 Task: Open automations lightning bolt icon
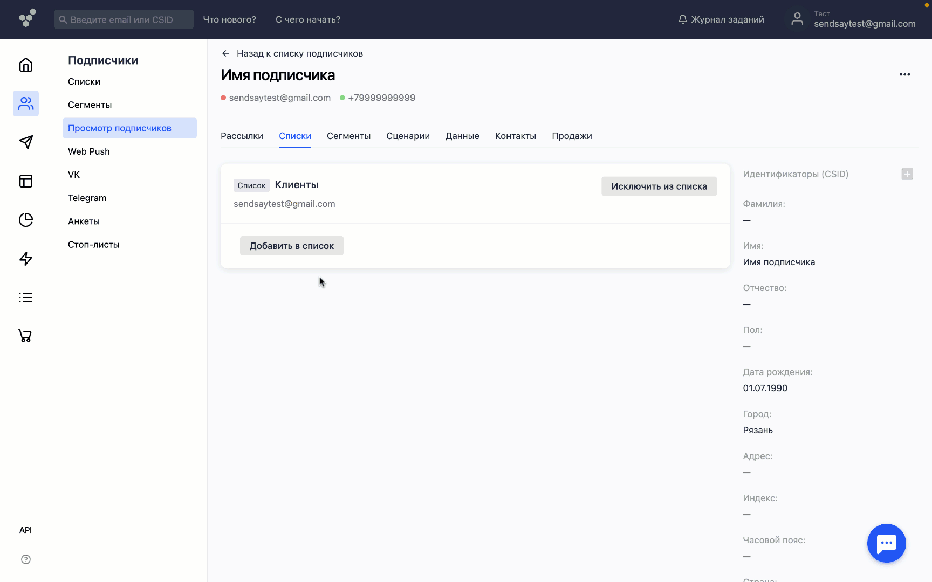26,259
